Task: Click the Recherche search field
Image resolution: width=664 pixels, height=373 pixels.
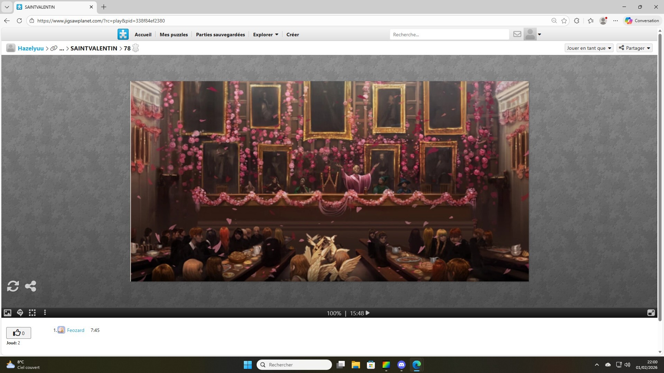Action: click(x=449, y=35)
